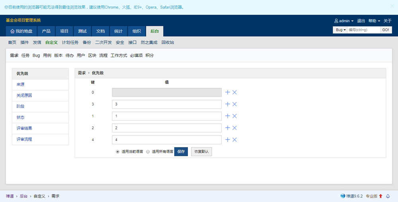Open notifications via the bell icon
The width and height of the screenshot is (398, 202).
388,196
